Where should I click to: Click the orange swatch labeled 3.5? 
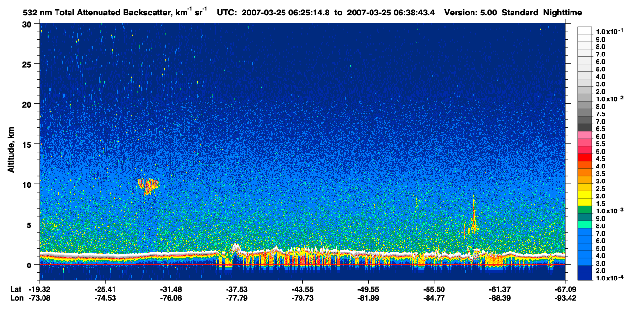coord(585,172)
